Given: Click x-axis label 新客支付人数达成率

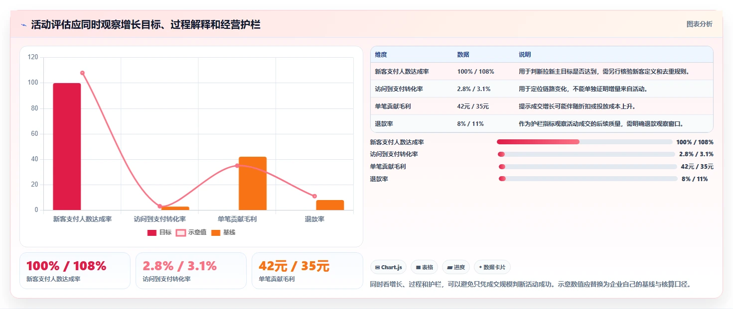Looking at the screenshot, I should coord(82,219).
